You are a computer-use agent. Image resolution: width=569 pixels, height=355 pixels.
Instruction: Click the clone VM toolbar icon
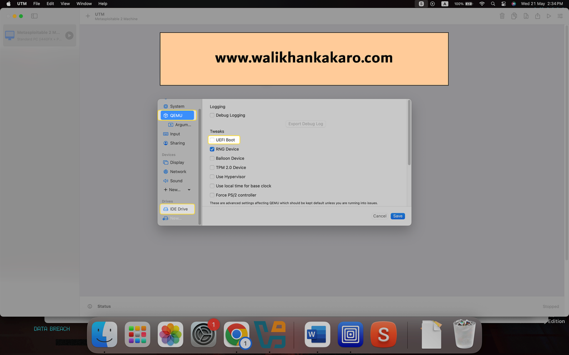(514, 16)
